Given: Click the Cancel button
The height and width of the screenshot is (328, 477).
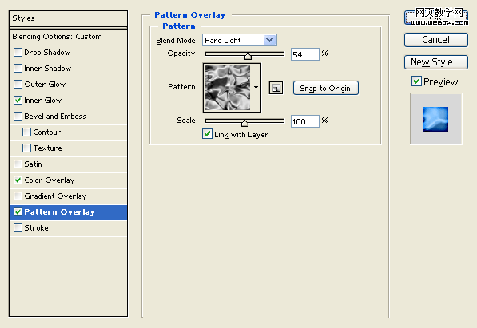Looking at the screenshot, I should 436,40.
